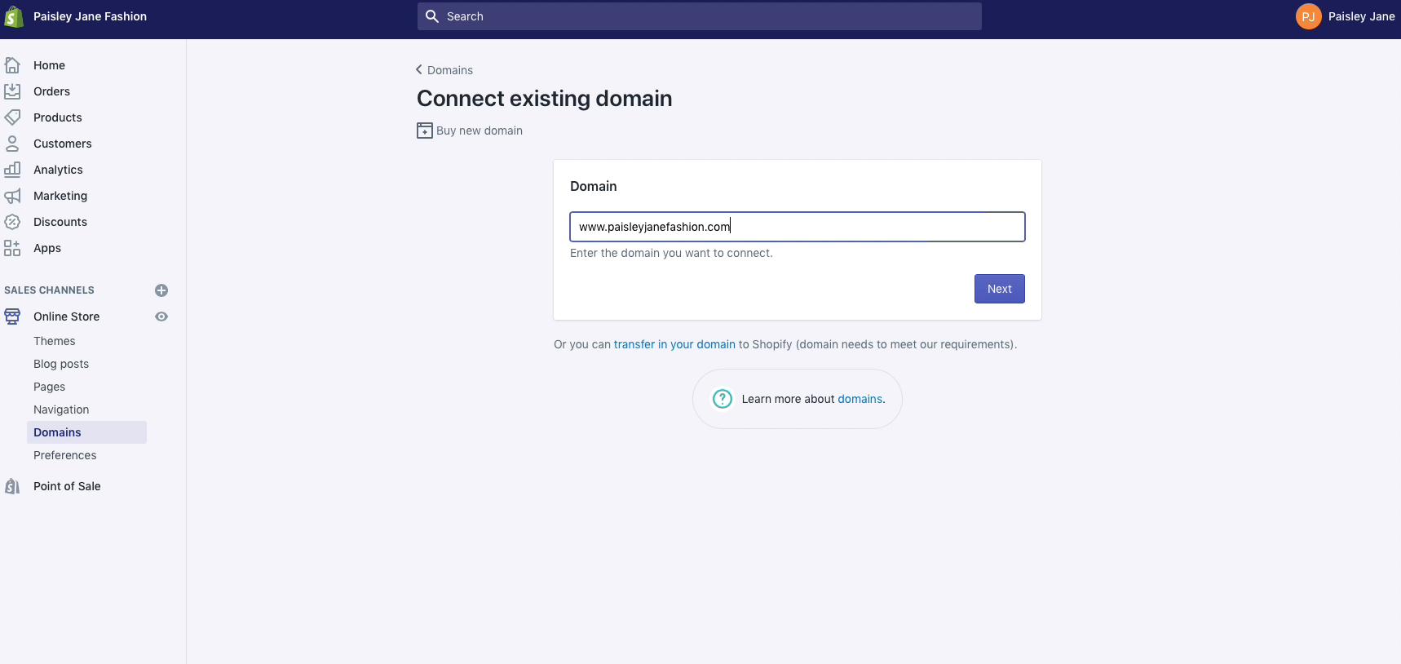Click the Home house icon

[12, 65]
